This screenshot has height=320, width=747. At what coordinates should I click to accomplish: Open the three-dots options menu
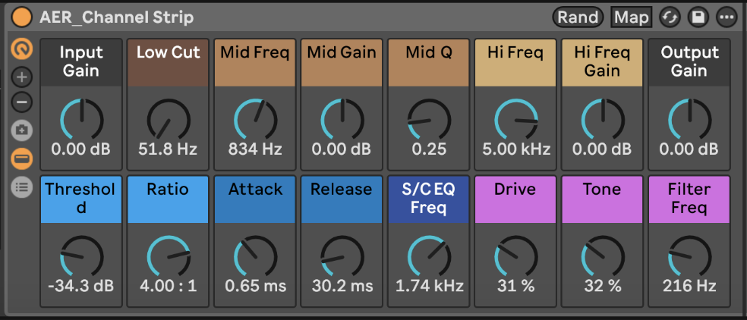727,17
